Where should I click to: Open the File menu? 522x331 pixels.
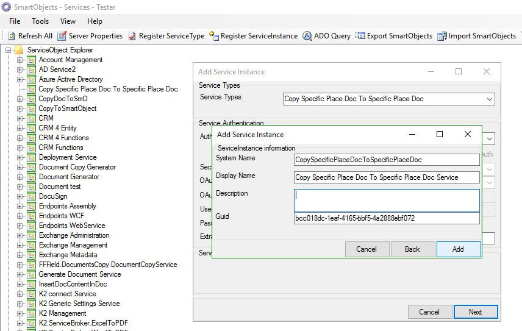pos(15,21)
